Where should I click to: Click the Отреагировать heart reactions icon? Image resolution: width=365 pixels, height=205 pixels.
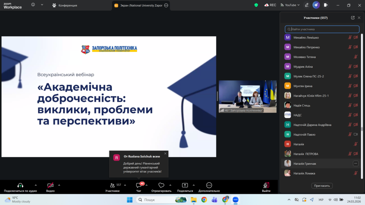click(161, 185)
